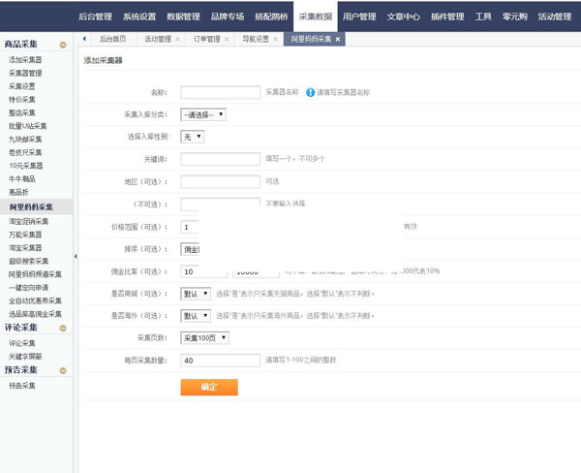Switch to the 订单管理 tab

point(207,39)
